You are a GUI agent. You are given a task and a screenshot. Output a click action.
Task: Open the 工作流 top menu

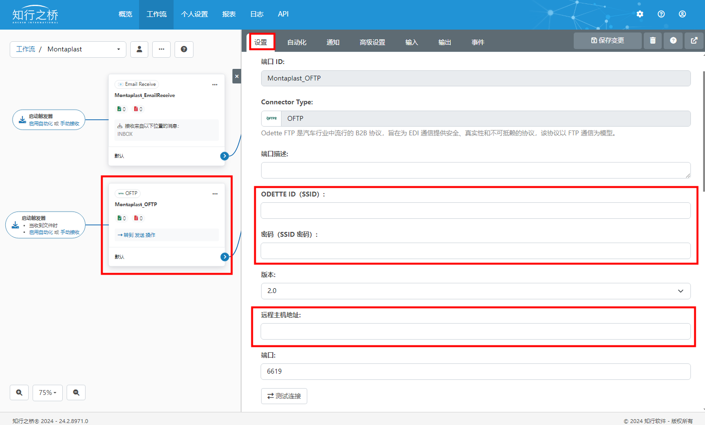tap(157, 14)
